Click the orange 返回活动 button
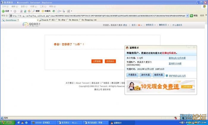The width and height of the screenshot is (208, 125). click(x=110, y=61)
